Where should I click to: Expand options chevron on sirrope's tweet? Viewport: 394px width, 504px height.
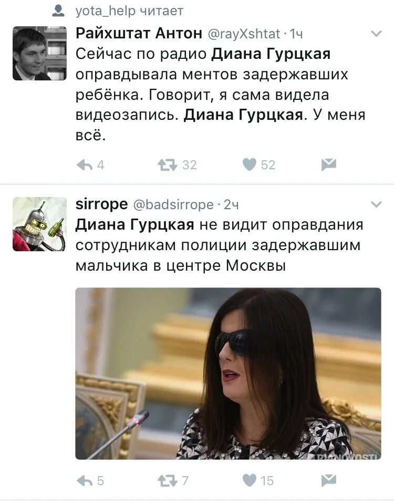[x=376, y=204]
